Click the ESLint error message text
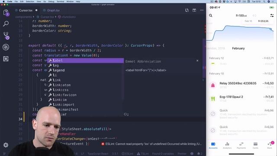 point(153,144)
